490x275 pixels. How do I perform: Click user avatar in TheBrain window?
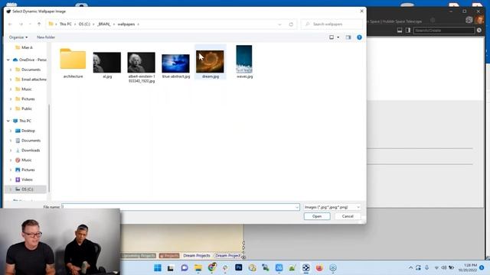[x=479, y=20]
